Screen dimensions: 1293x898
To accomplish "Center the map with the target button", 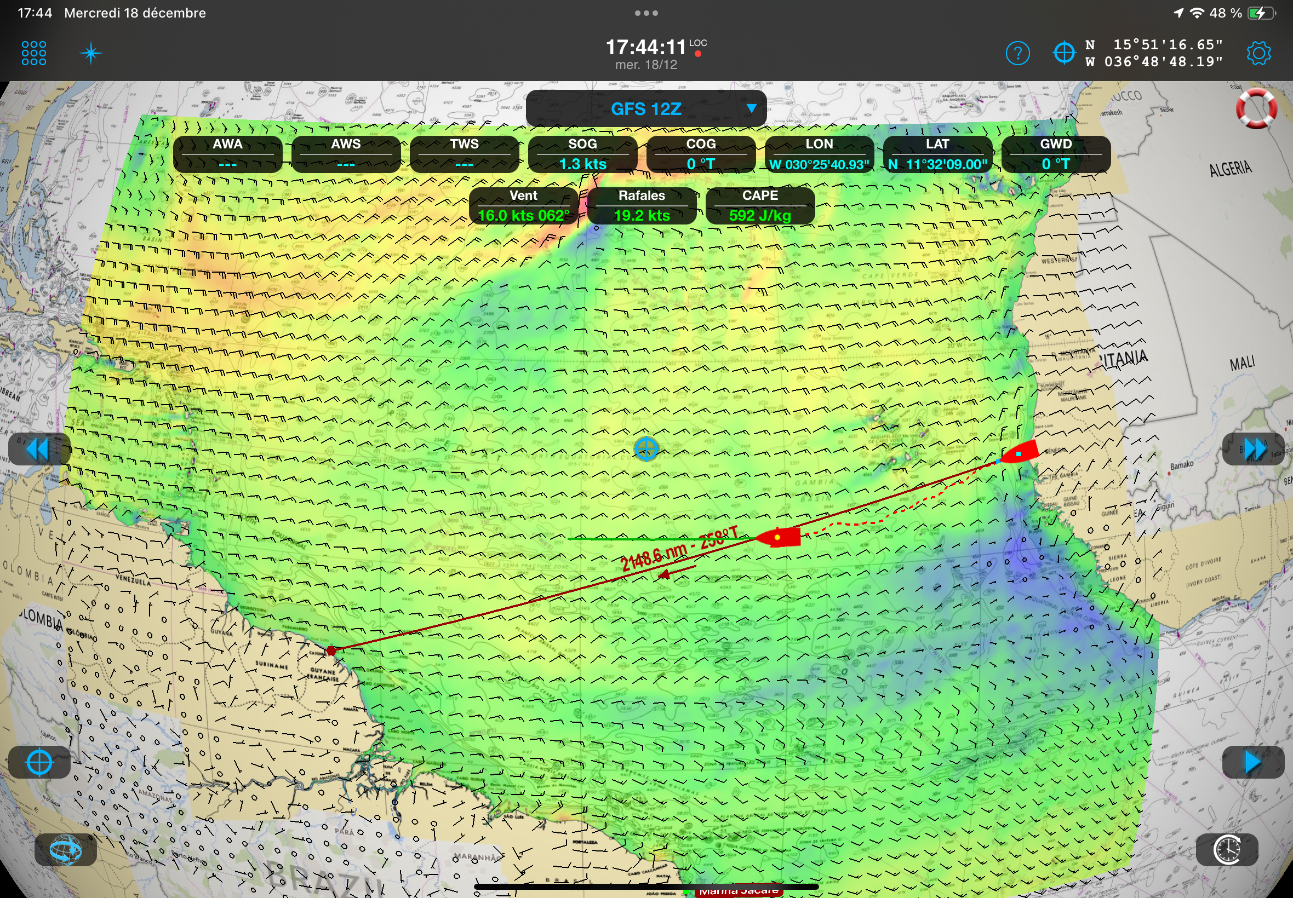I will pos(39,762).
